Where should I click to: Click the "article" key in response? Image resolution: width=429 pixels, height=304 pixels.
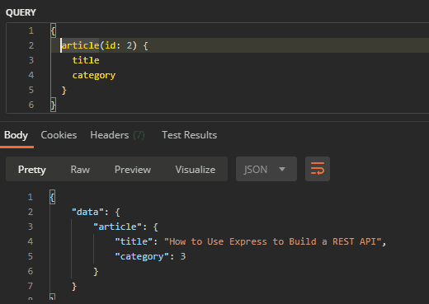point(117,227)
